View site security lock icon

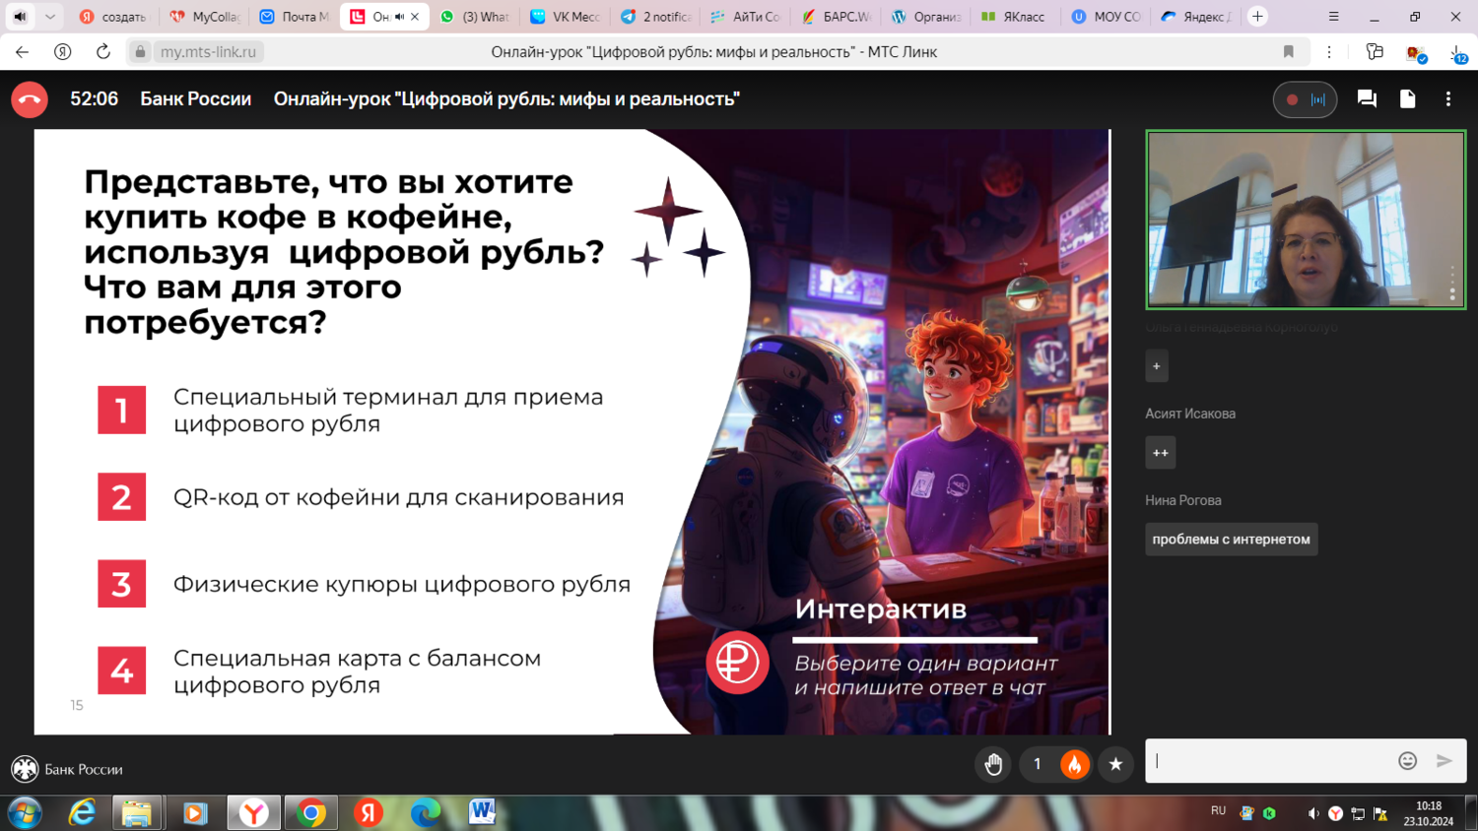(x=141, y=52)
